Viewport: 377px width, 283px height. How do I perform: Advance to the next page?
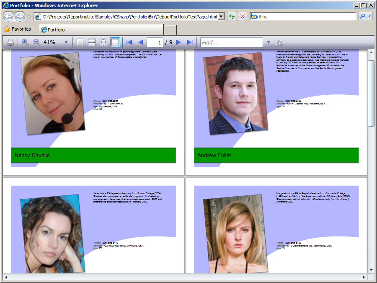pyautogui.click(x=179, y=42)
